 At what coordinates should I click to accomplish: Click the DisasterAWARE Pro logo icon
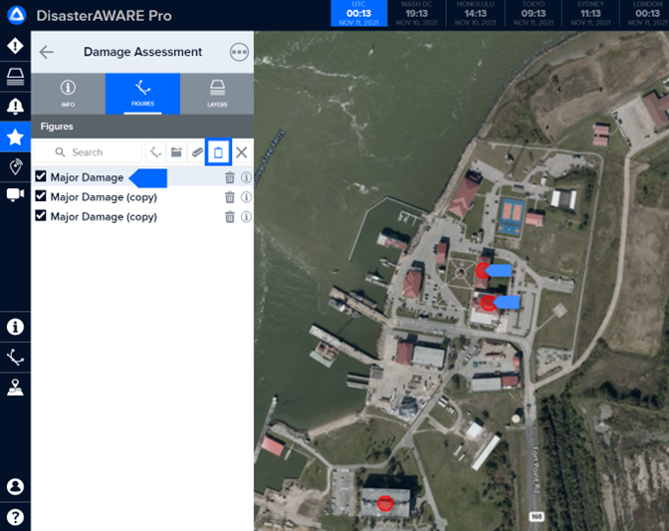17,15
